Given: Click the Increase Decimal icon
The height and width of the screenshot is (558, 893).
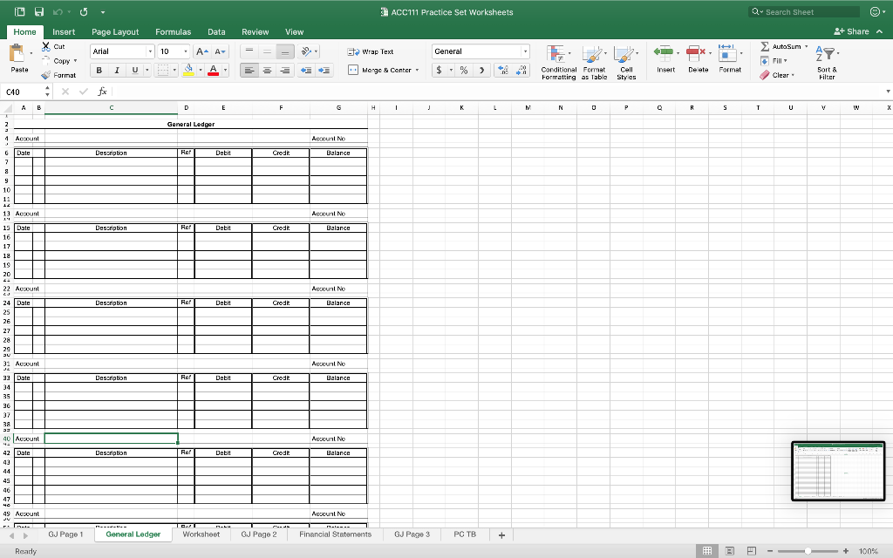Looking at the screenshot, I should click(503, 70).
